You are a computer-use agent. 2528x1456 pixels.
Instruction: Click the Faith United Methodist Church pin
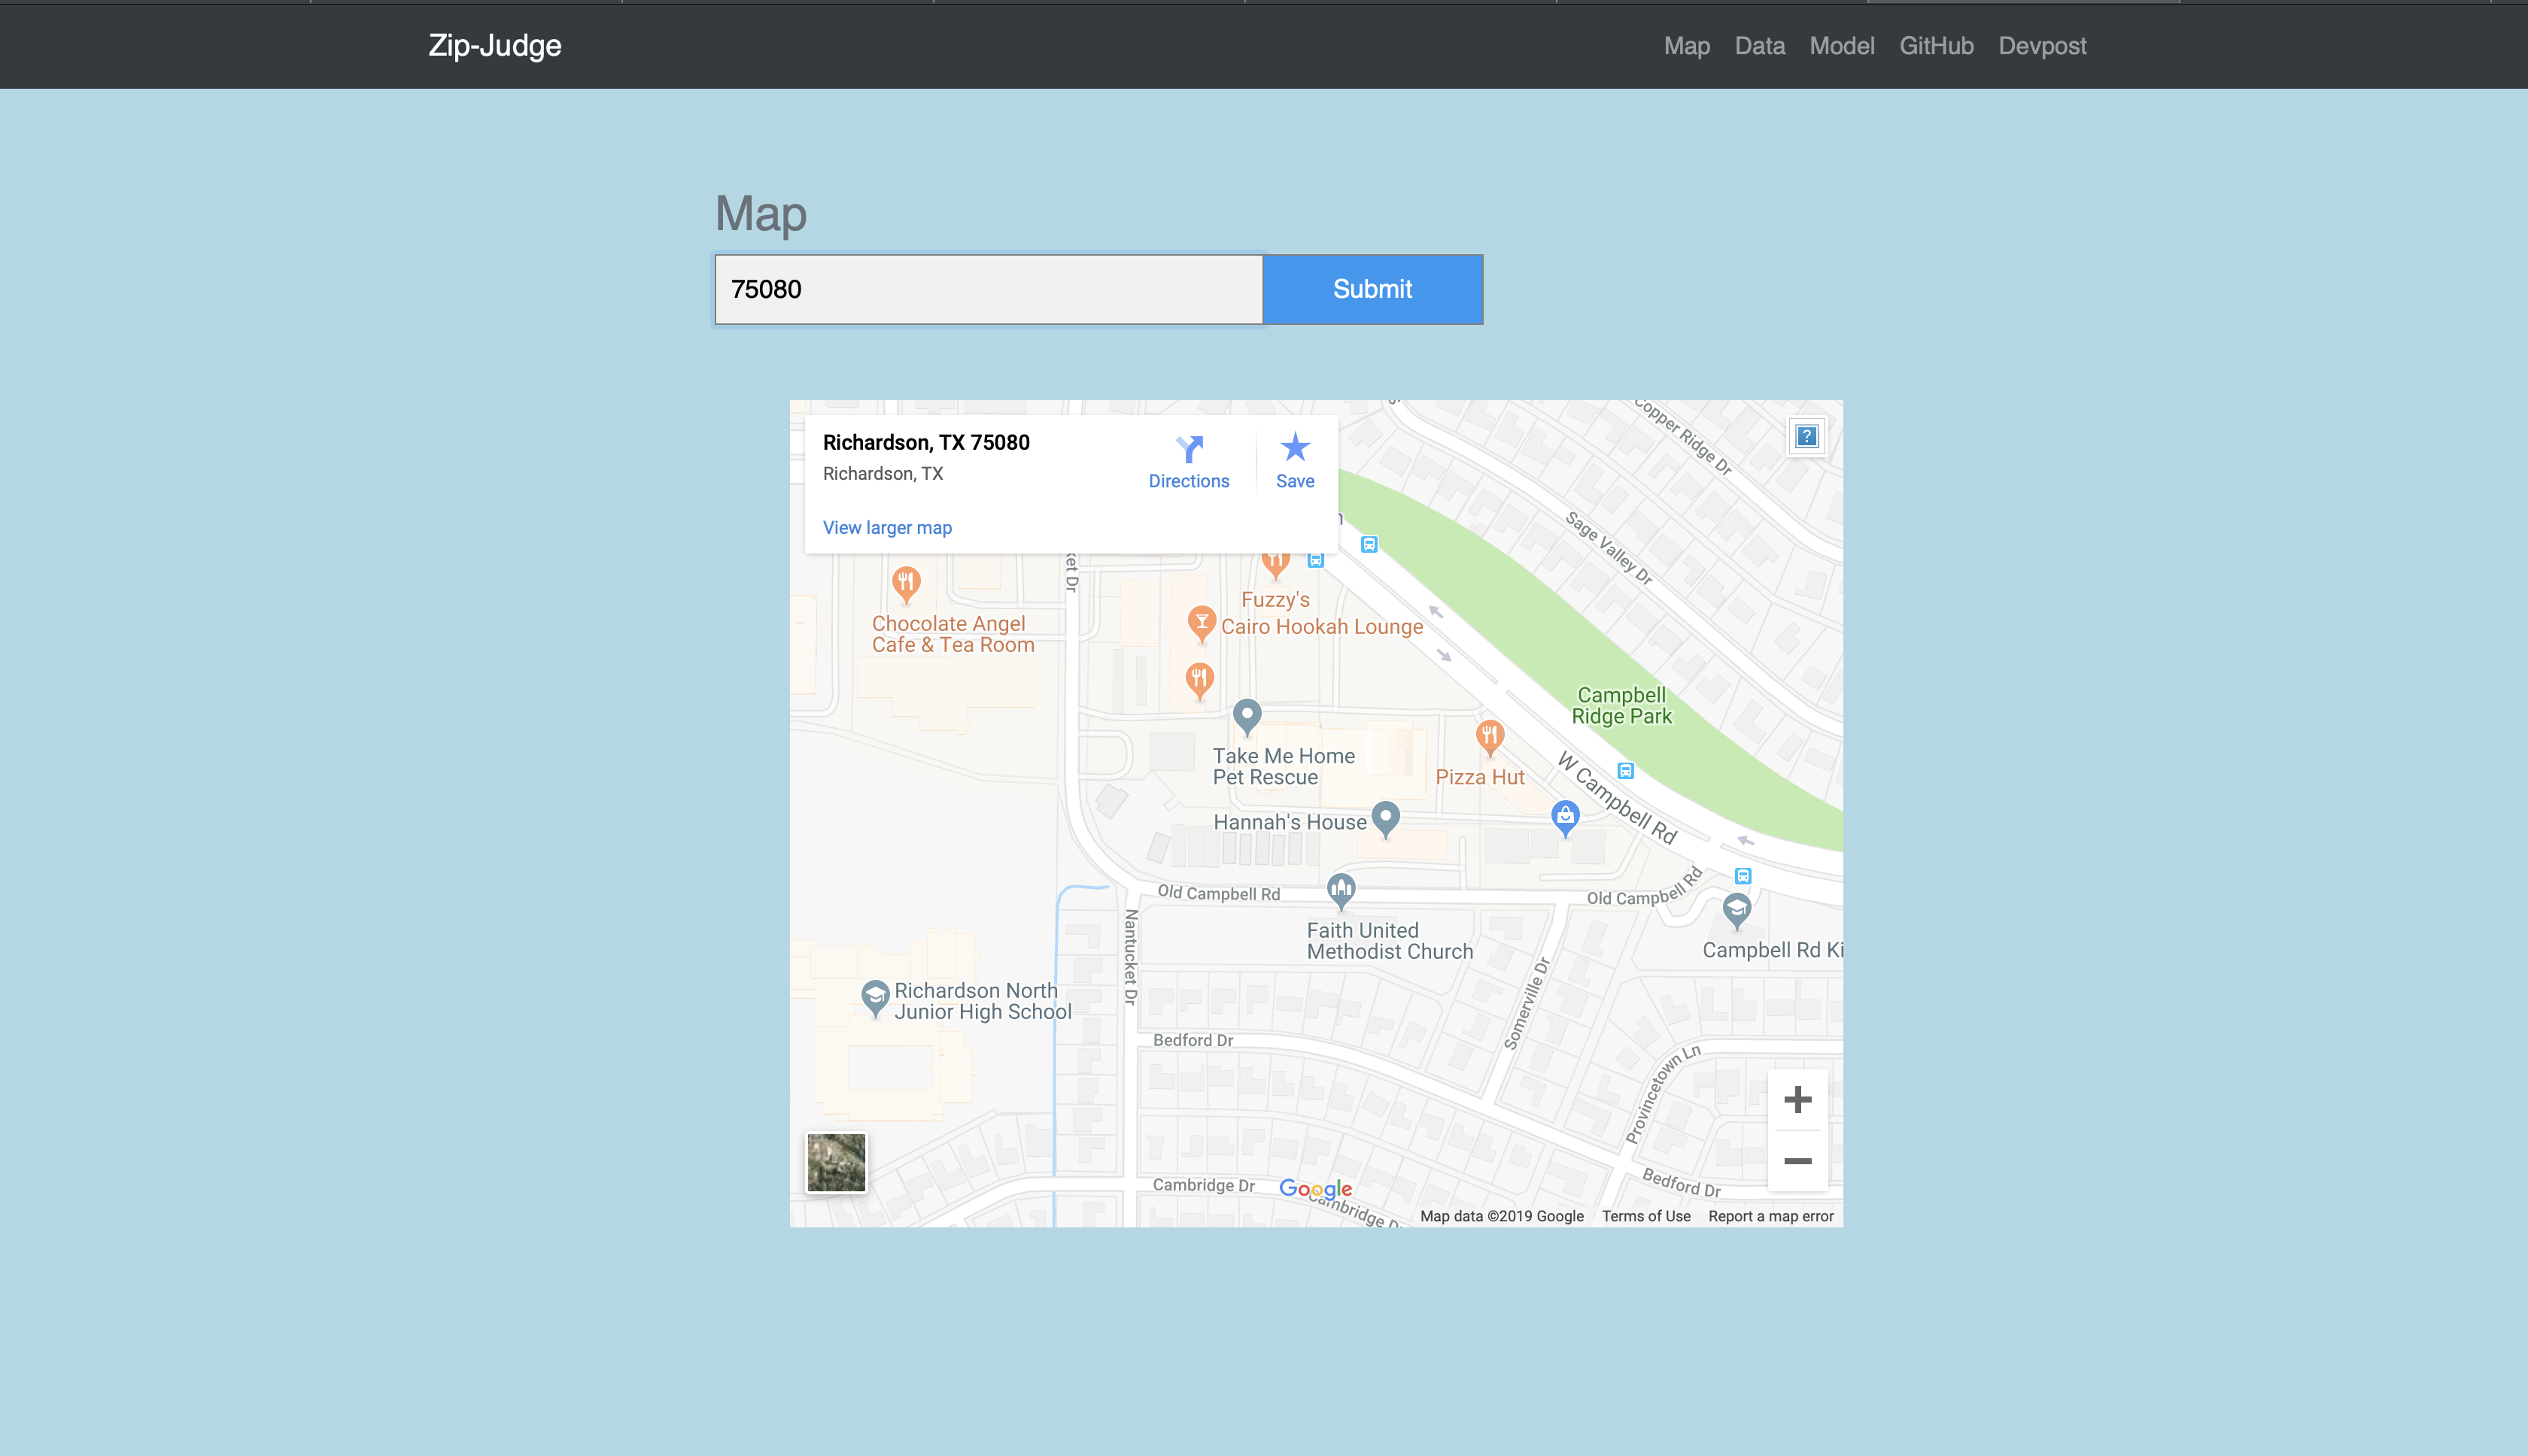(x=1341, y=888)
